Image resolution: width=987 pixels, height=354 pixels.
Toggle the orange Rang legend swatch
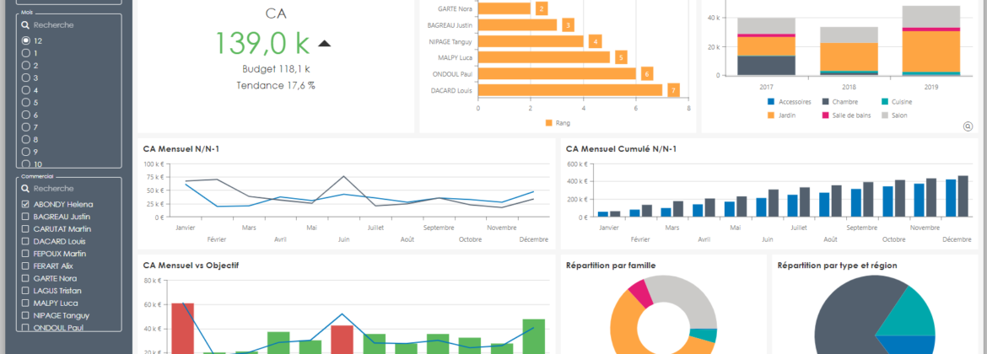point(549,123)
